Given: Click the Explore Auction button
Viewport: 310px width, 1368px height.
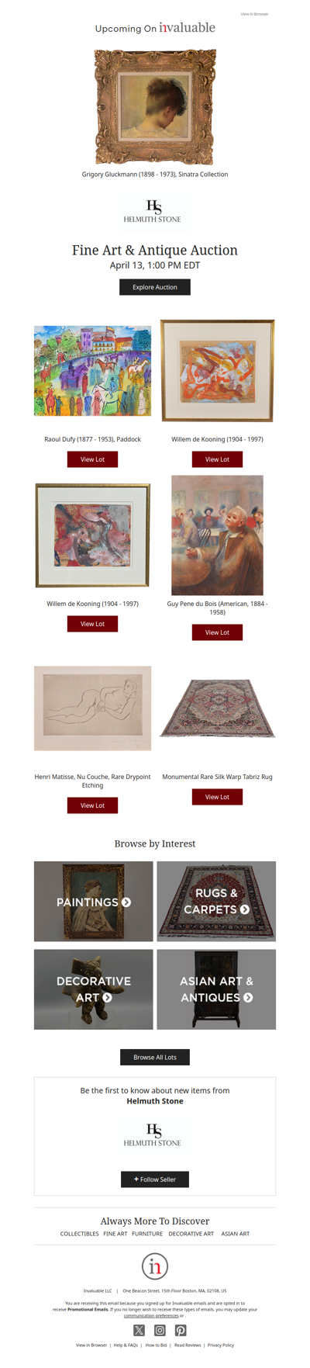Looking at the screenshot, I should click(x=155, y=287).
